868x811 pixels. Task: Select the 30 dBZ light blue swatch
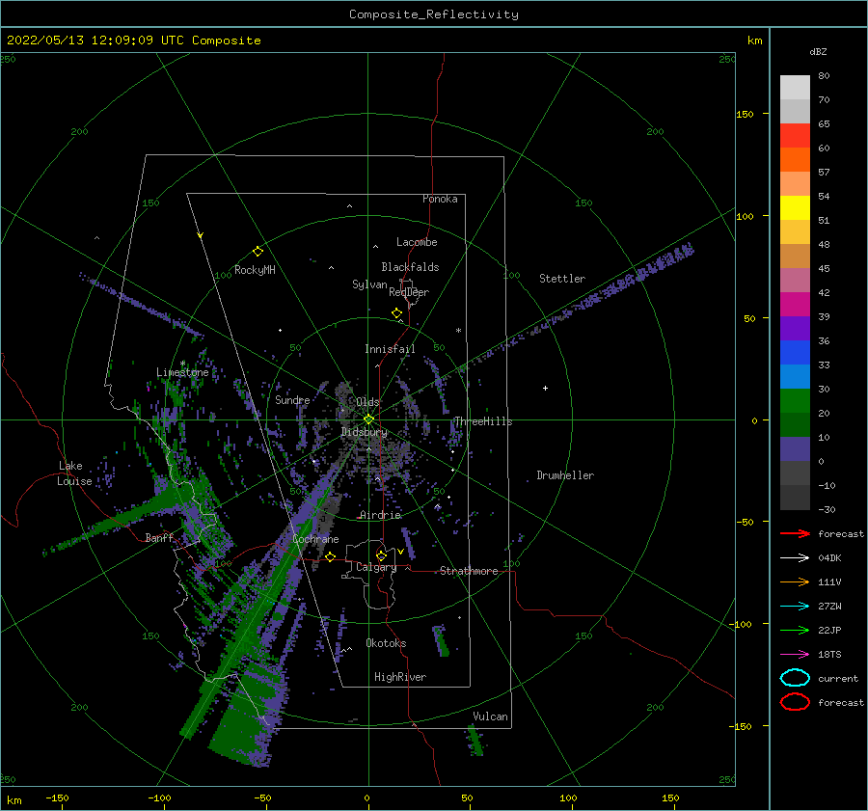click(x=795, y=377)
